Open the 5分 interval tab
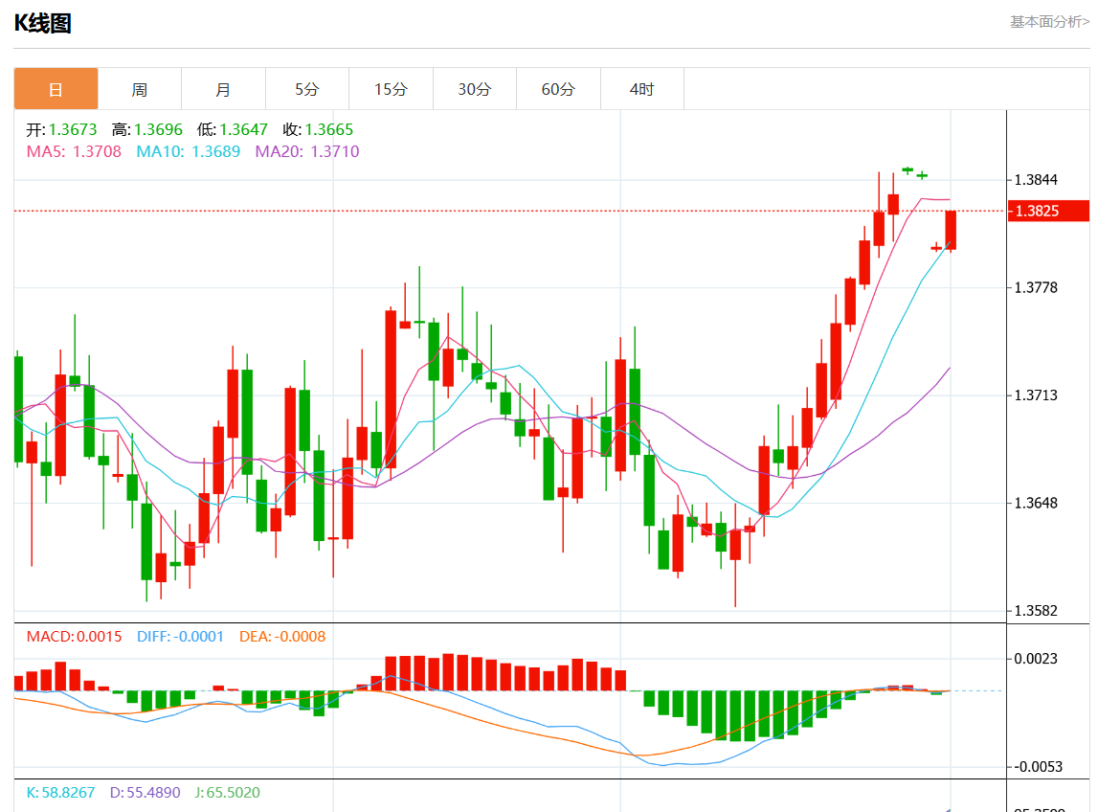The height and width of the screenshot is (812, 1098). coord(307,89)
